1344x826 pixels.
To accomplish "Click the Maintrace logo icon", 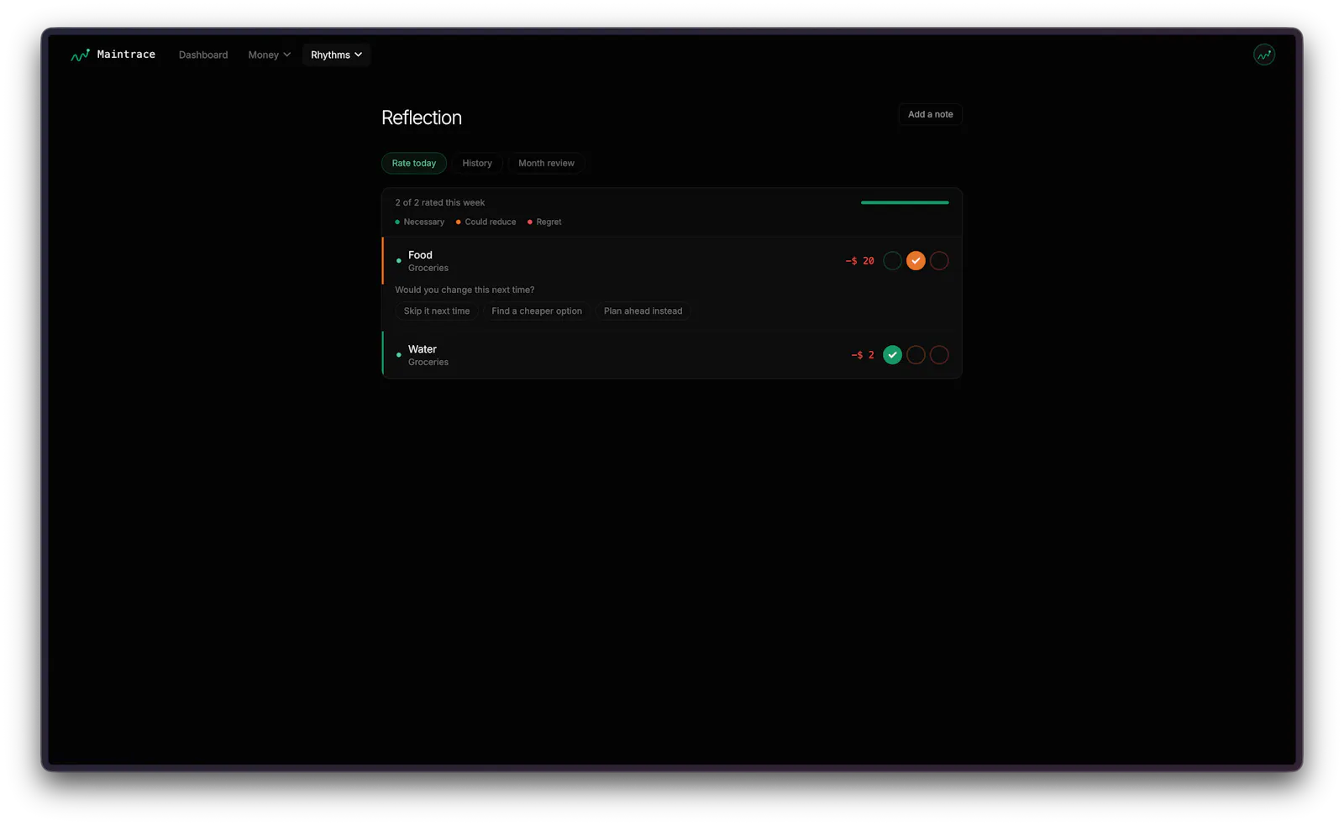I will 80,55.
